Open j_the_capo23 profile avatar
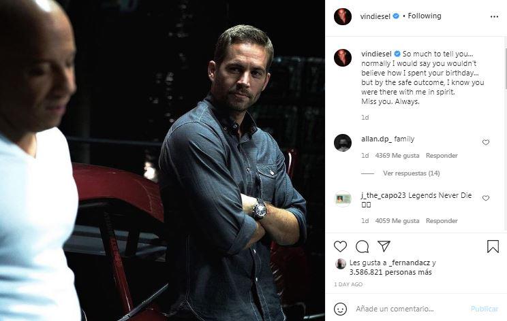The width and height of the screenshot is (507, 321). pyautogui.click(x=343, y=199)
